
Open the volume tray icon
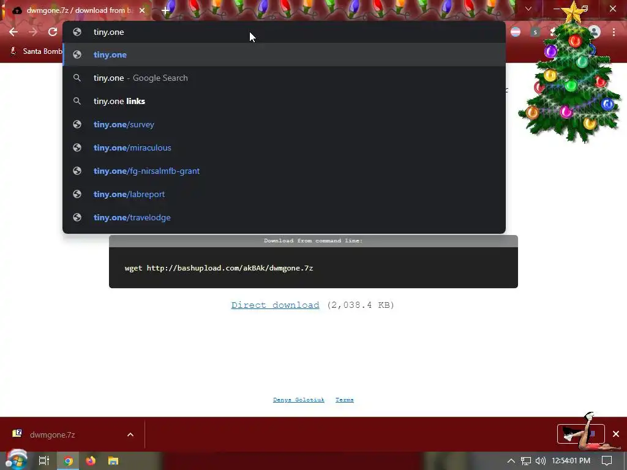(x=540, y=461)
